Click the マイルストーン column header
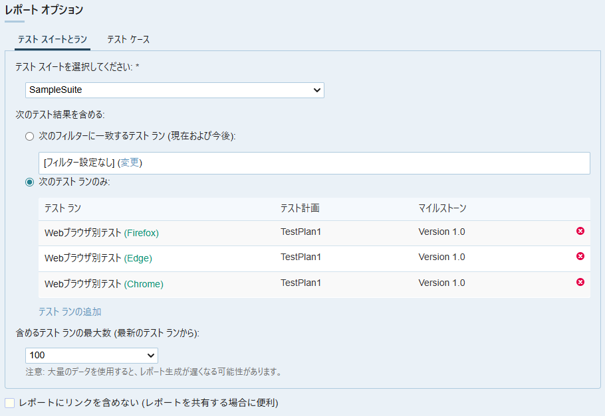The height and width of the screenshot is (416, 605). tap(442, 208)
